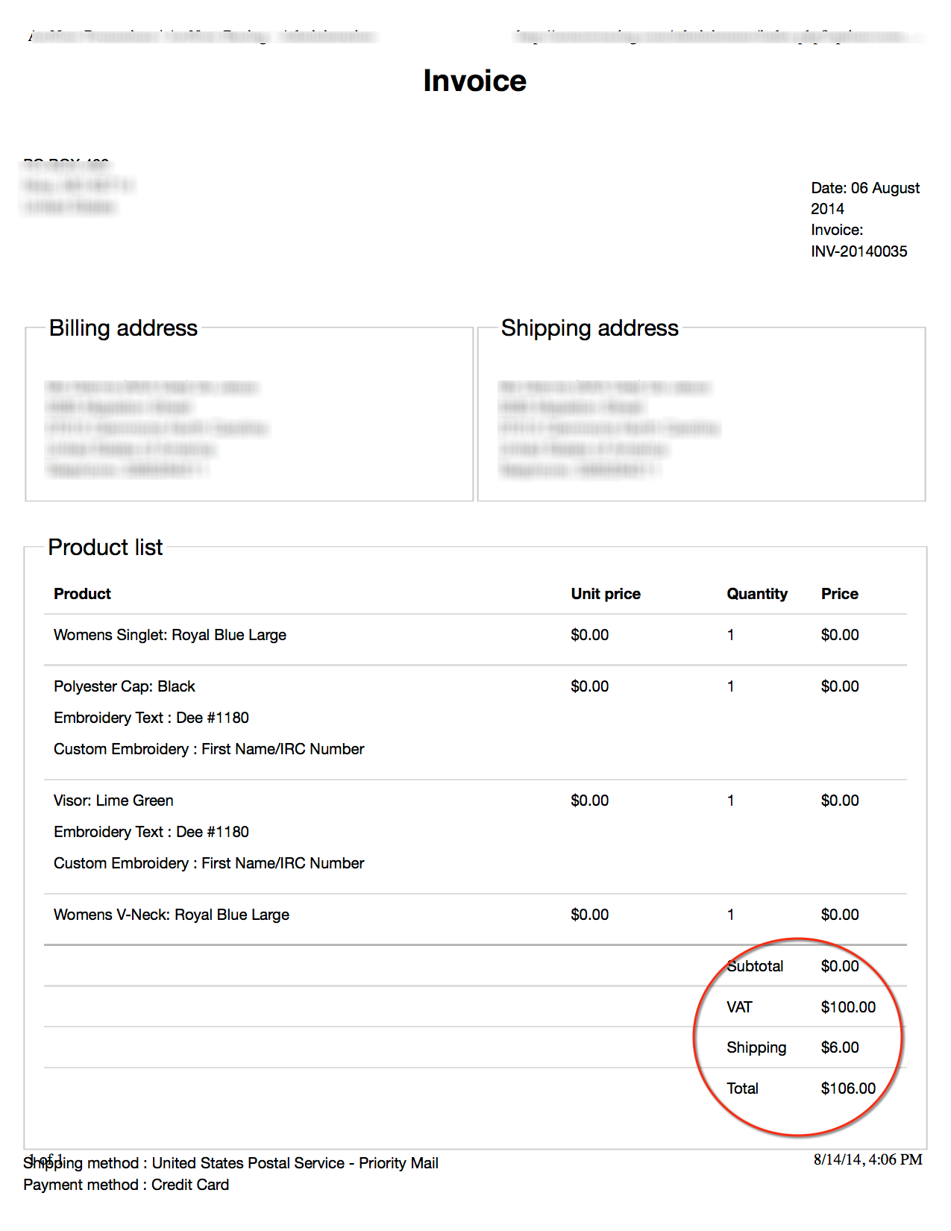Select the Polyester Cap: Black item
This screenshot has height=1231, width=951.
(125, 686)
